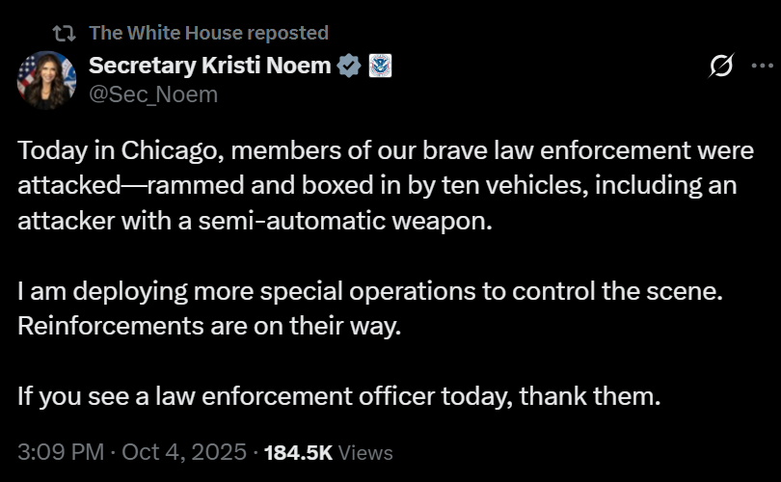Open the three-dot More options menu

point(751,67)
